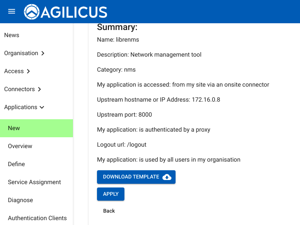Collapse the Applications chevron arrow
Viewport: 300px width, 225px height.
pyautogui.click(x=42, y=107)
